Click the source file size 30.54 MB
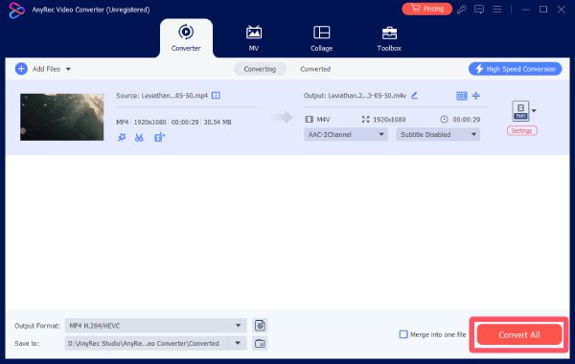The height and width of the screenshot is (364, 575). pyautogui.click(x=218, y=122)
